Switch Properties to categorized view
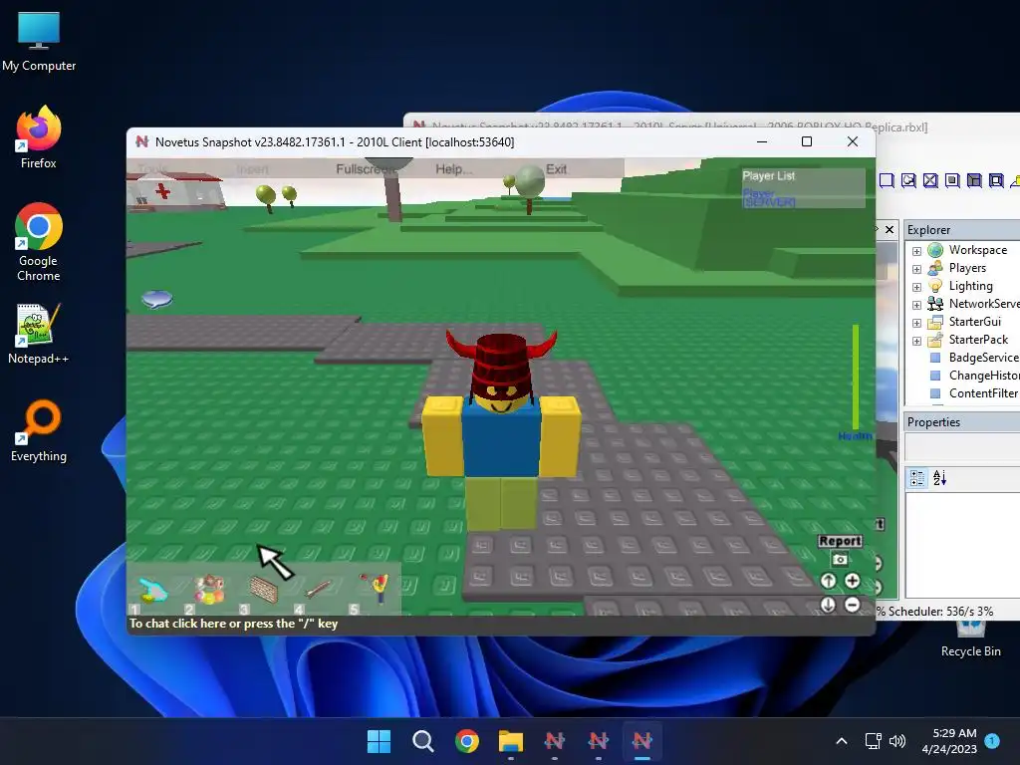Viewport: 1020px width, 765px height. [x=917, y=478]
